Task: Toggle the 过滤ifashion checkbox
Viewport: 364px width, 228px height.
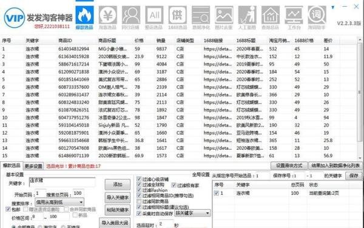Action: (x=139, y=190)
